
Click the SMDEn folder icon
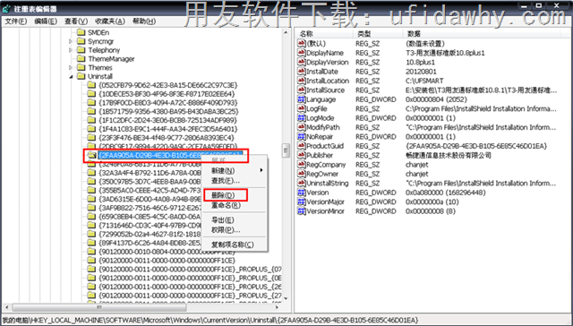pos(81,32)
